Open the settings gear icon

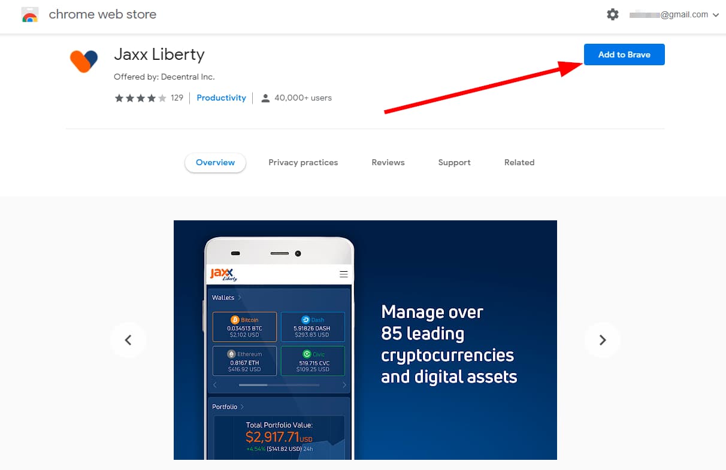613,14
